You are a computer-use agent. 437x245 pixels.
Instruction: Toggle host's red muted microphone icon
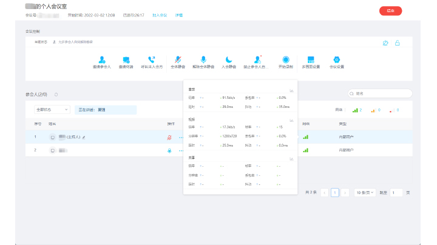[x=169, y=138]
